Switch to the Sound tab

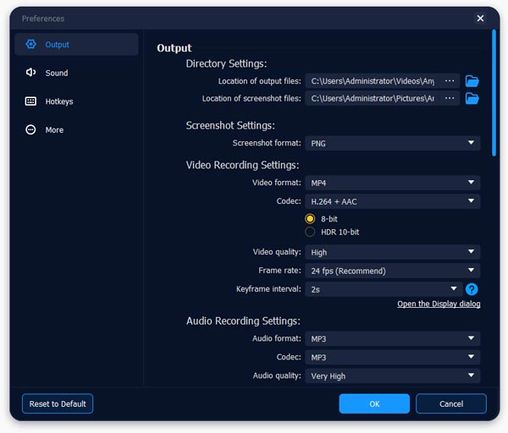57,73
